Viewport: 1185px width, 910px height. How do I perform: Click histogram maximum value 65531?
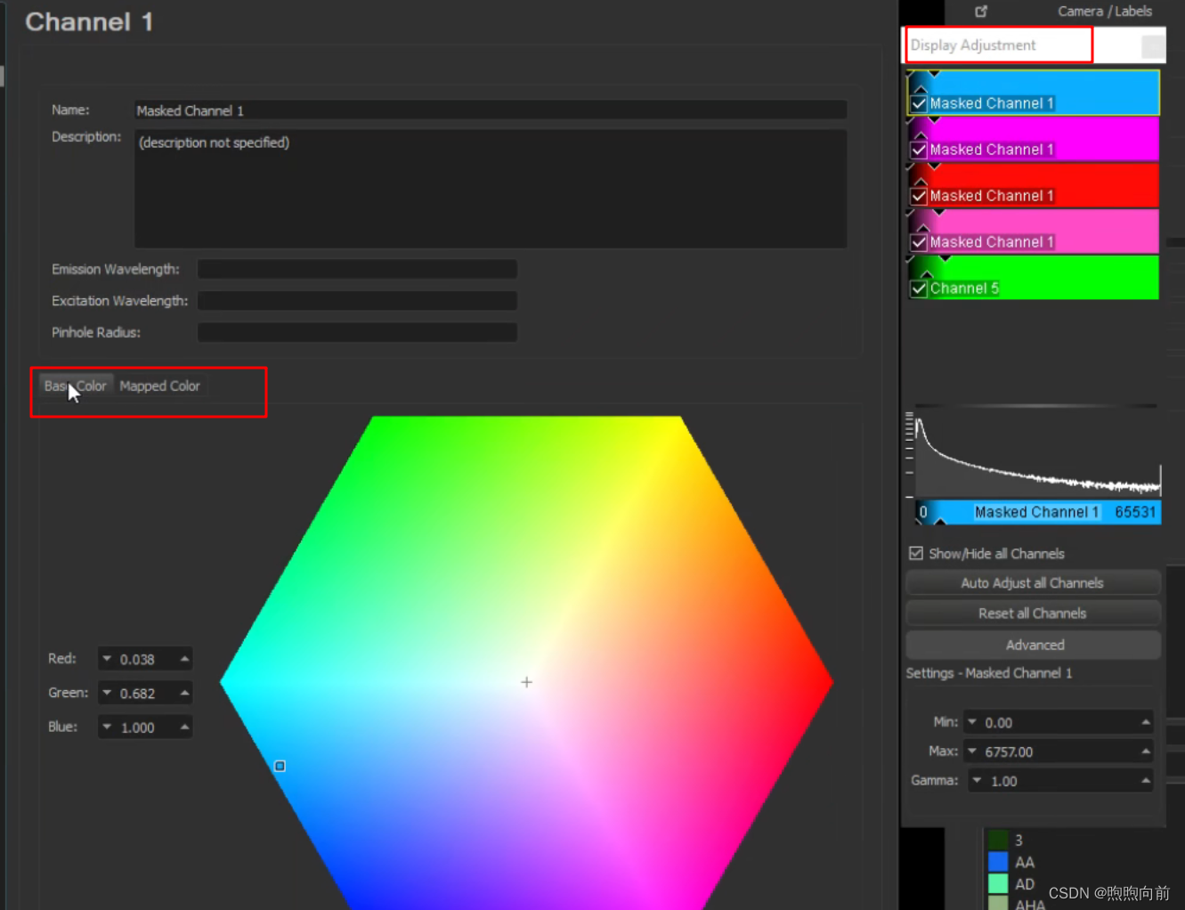click(1134, 512)
